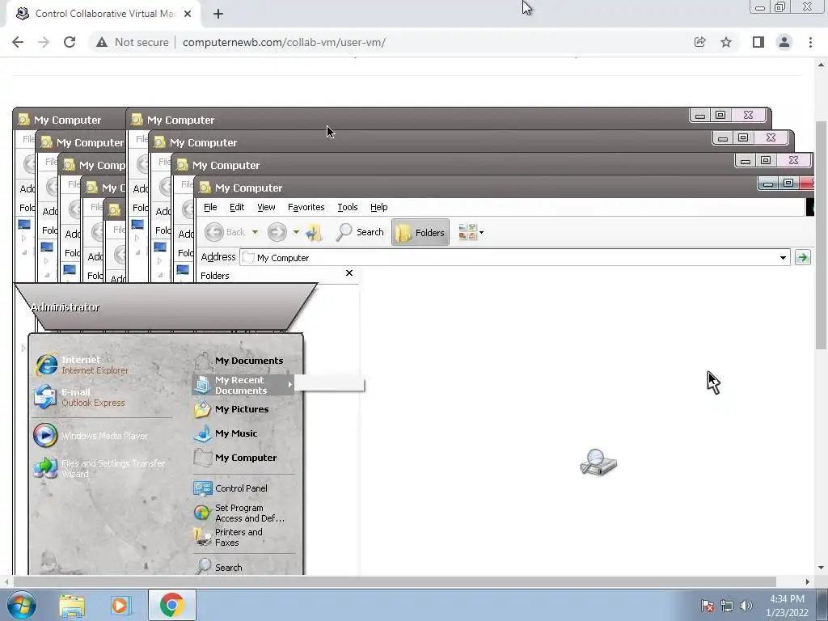
Task: Click the Search toolbar button
Action: [x=360, y=232]
